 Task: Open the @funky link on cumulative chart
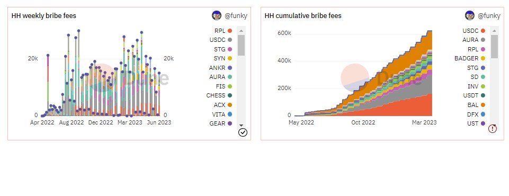click(x=489, y=15)
